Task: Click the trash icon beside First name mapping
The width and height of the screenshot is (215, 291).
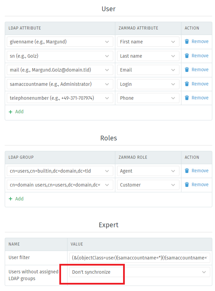Action: point(187,41)
